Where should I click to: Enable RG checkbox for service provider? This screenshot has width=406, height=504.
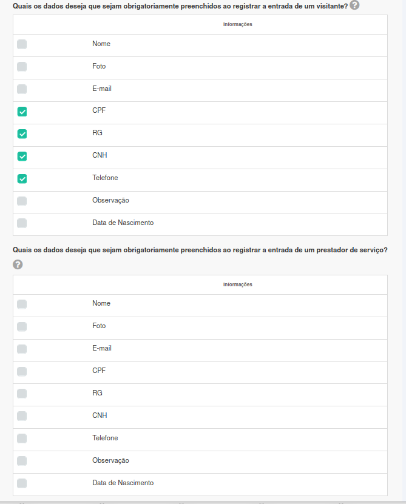point(22,394)
